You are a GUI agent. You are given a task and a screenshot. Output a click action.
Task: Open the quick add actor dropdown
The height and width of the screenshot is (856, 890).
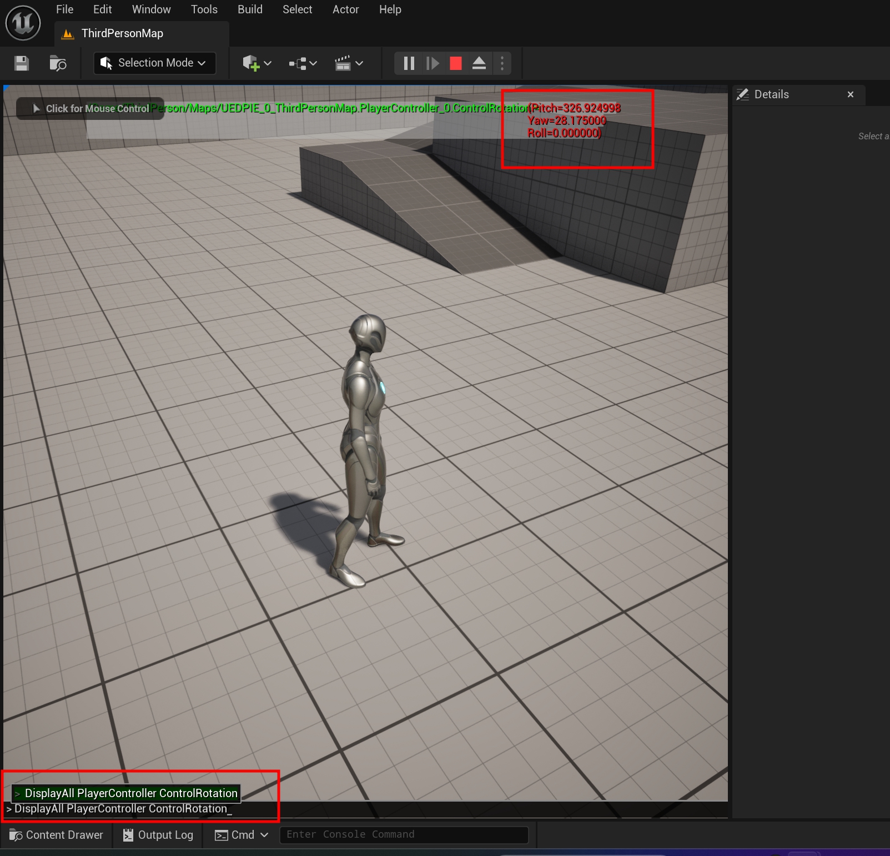[257, 63]
